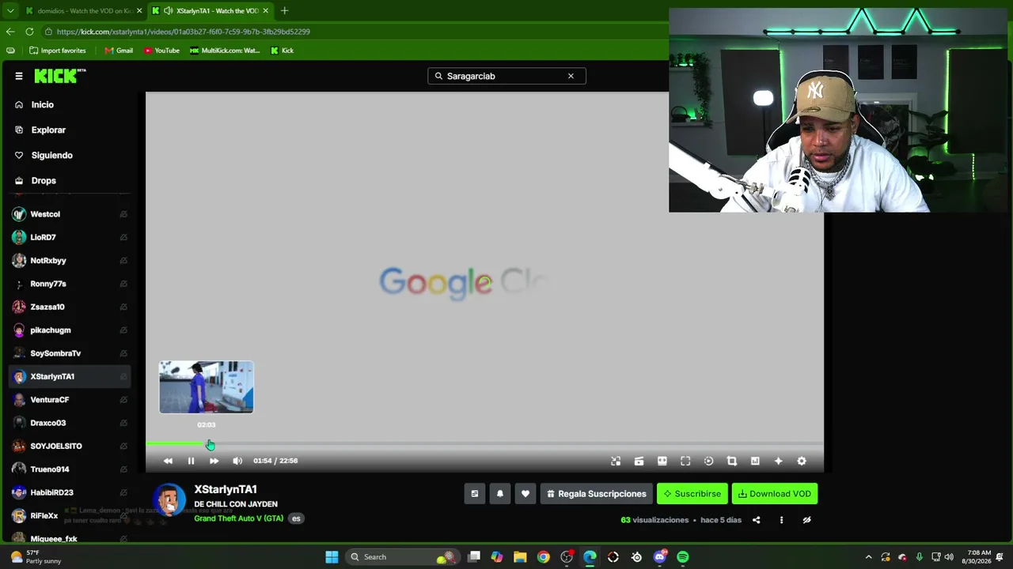Click the Download VOD button
Image resolution: width=1013 pixels, height=569 pixels.
click(x=775, y=494)
